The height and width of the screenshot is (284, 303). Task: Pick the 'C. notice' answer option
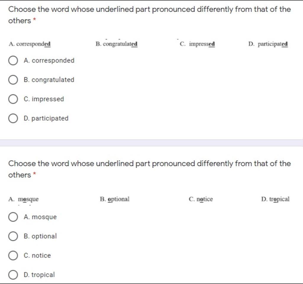click(13, 256)
